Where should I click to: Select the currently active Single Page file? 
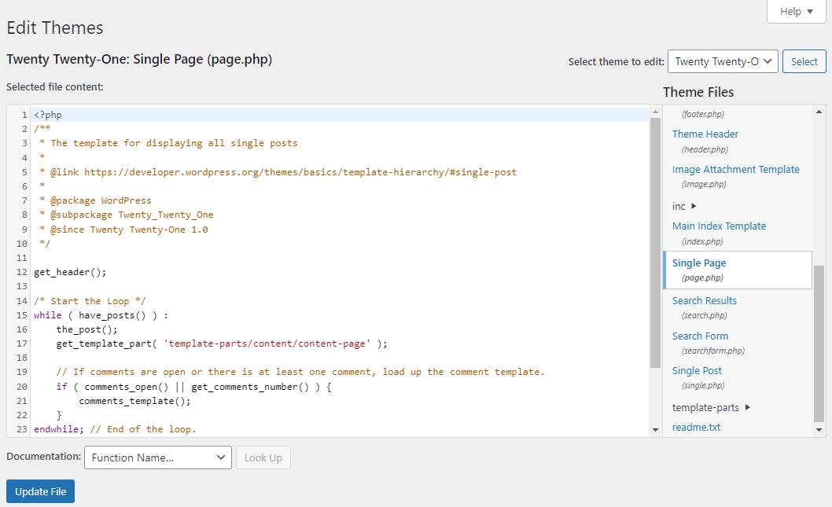click(698, 263)
